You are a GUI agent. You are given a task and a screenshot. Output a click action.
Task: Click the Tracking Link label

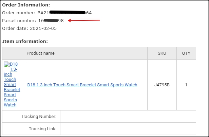coord(42,129)
